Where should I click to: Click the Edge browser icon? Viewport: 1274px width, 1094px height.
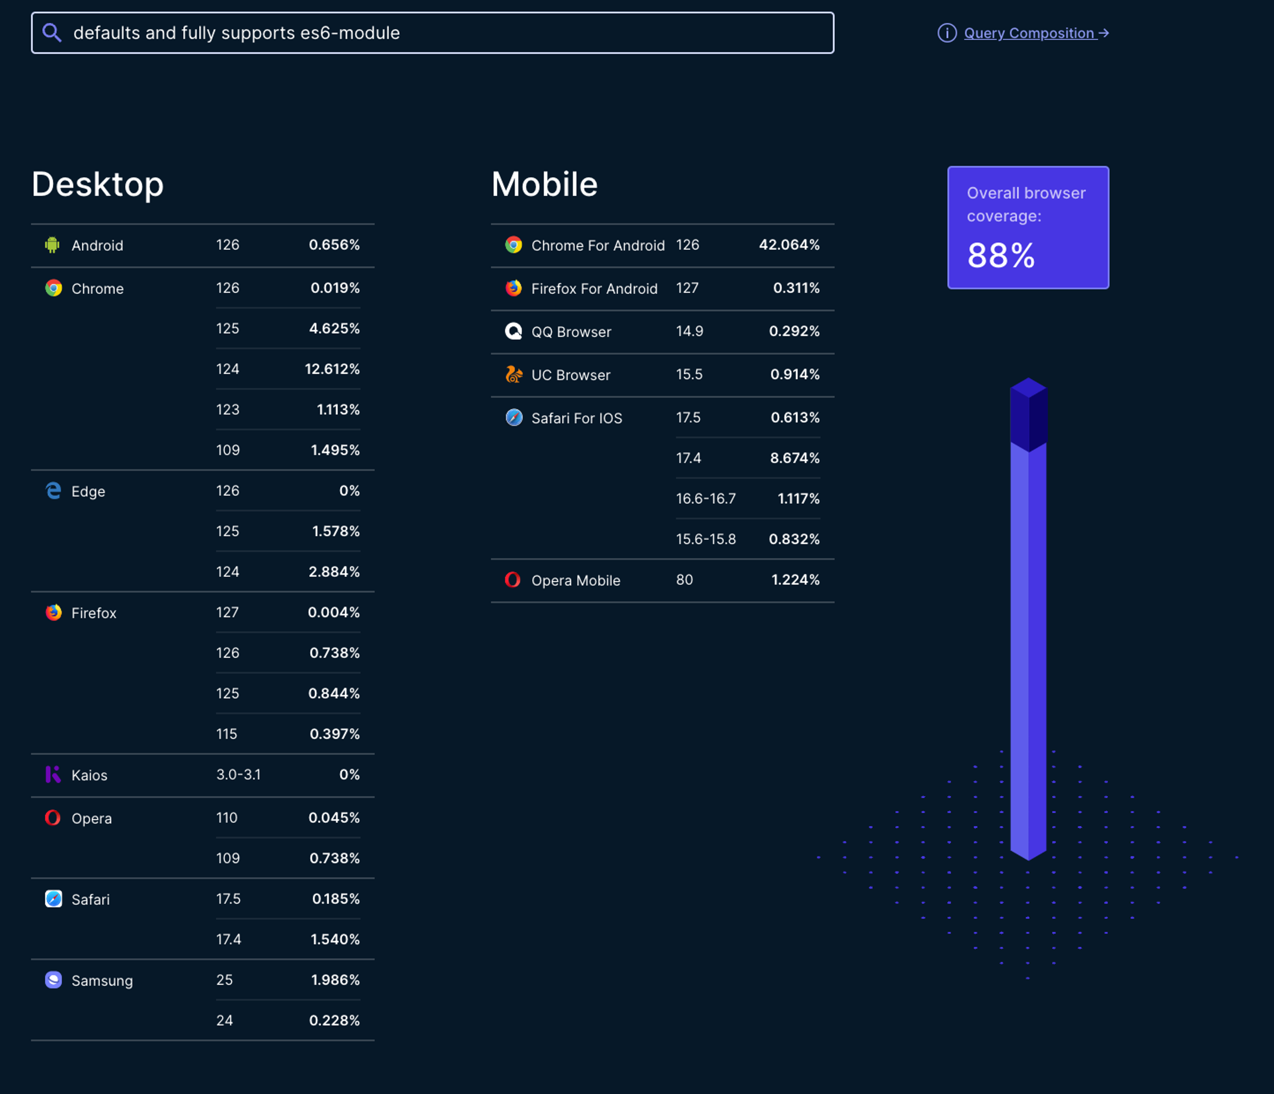(53, 491)
